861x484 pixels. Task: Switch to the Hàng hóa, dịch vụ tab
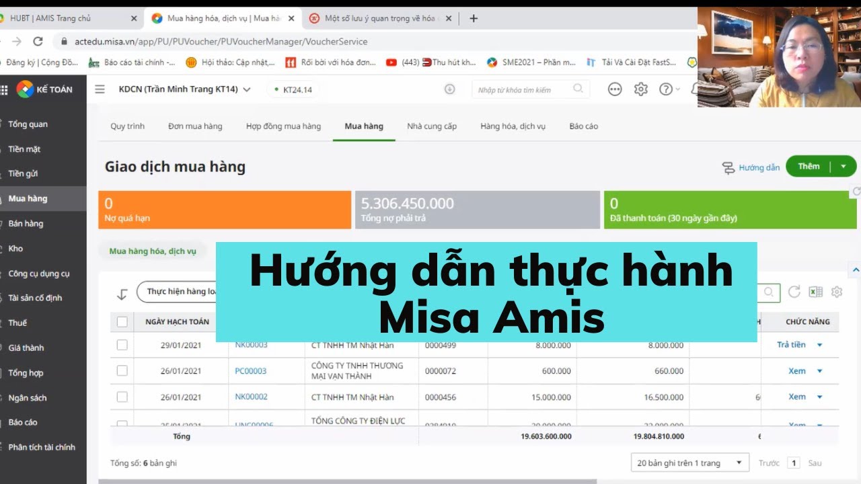[513, 126]
